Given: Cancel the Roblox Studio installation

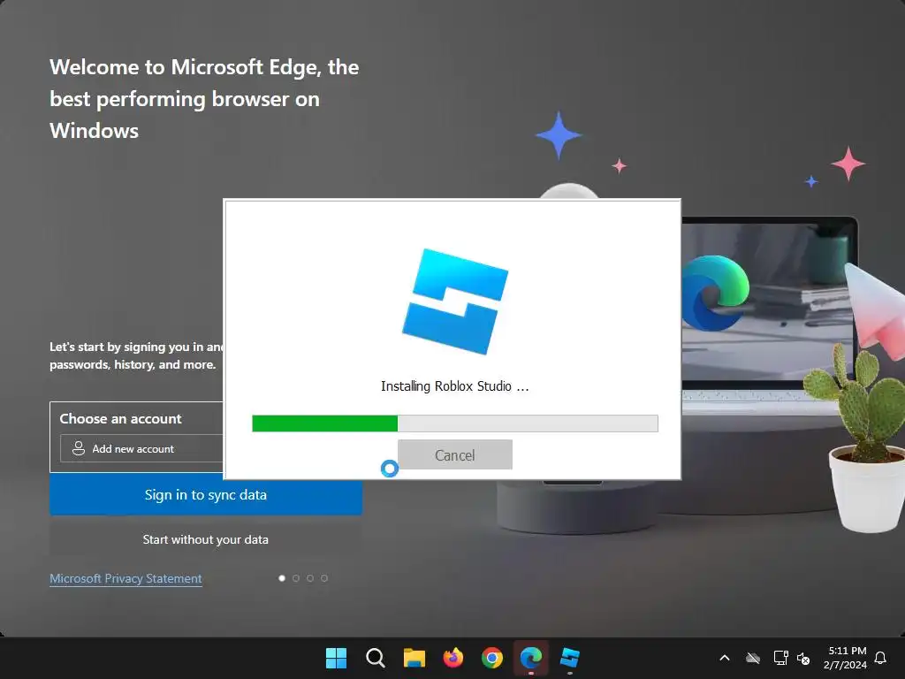Looking at the screenshot, I should tap(455, 455).
